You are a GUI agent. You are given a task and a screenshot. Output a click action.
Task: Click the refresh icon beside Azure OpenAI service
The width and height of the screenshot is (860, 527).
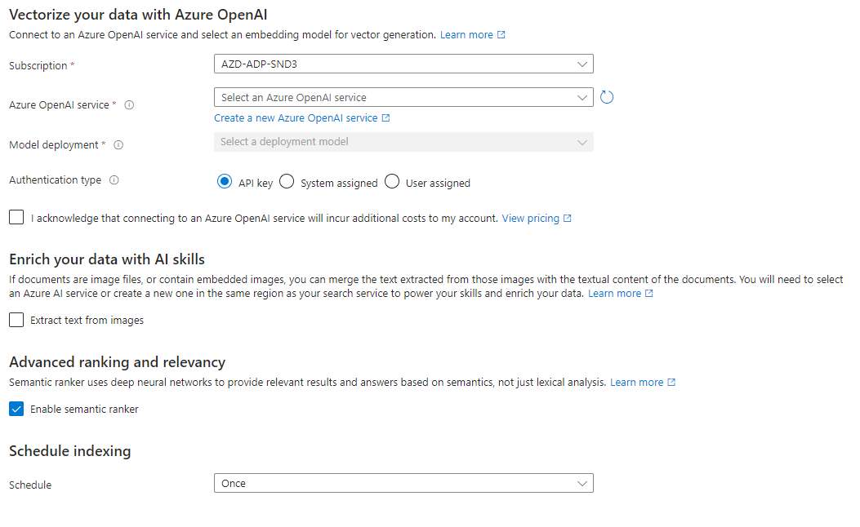point(607,98)
